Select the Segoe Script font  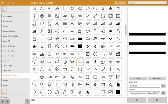click(x=15, y=66)
